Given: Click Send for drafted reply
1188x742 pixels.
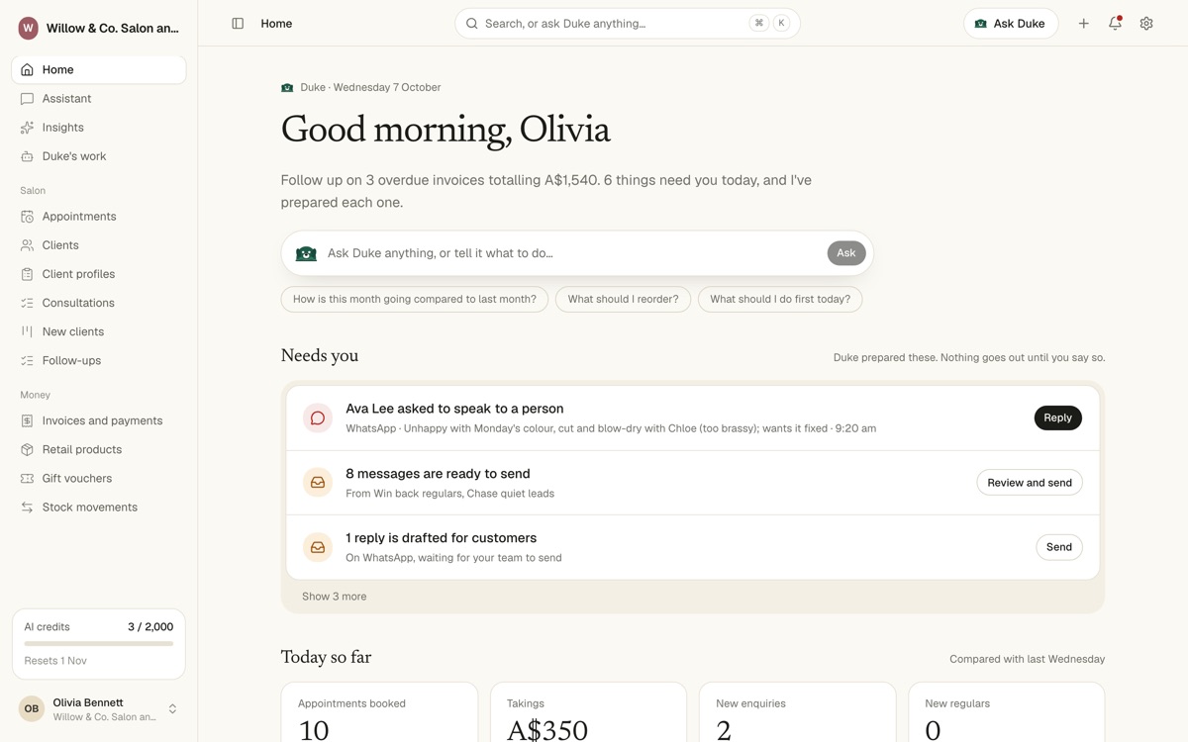Looking at the screenshot, I should [x=1059, y=547].
